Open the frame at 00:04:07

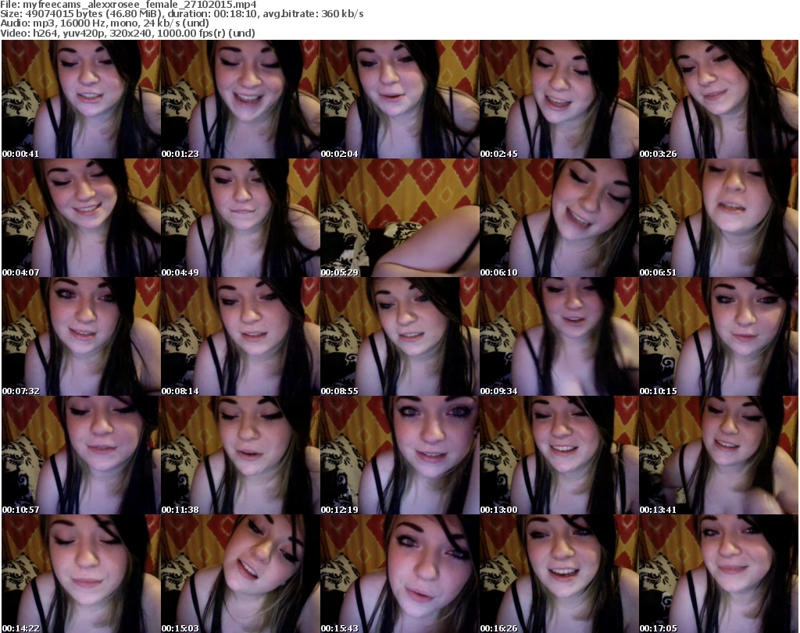click(81, 218)
